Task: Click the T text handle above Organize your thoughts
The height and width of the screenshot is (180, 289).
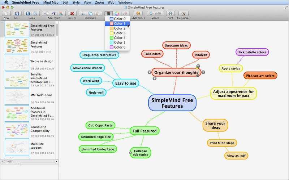Action: [198, 66]
